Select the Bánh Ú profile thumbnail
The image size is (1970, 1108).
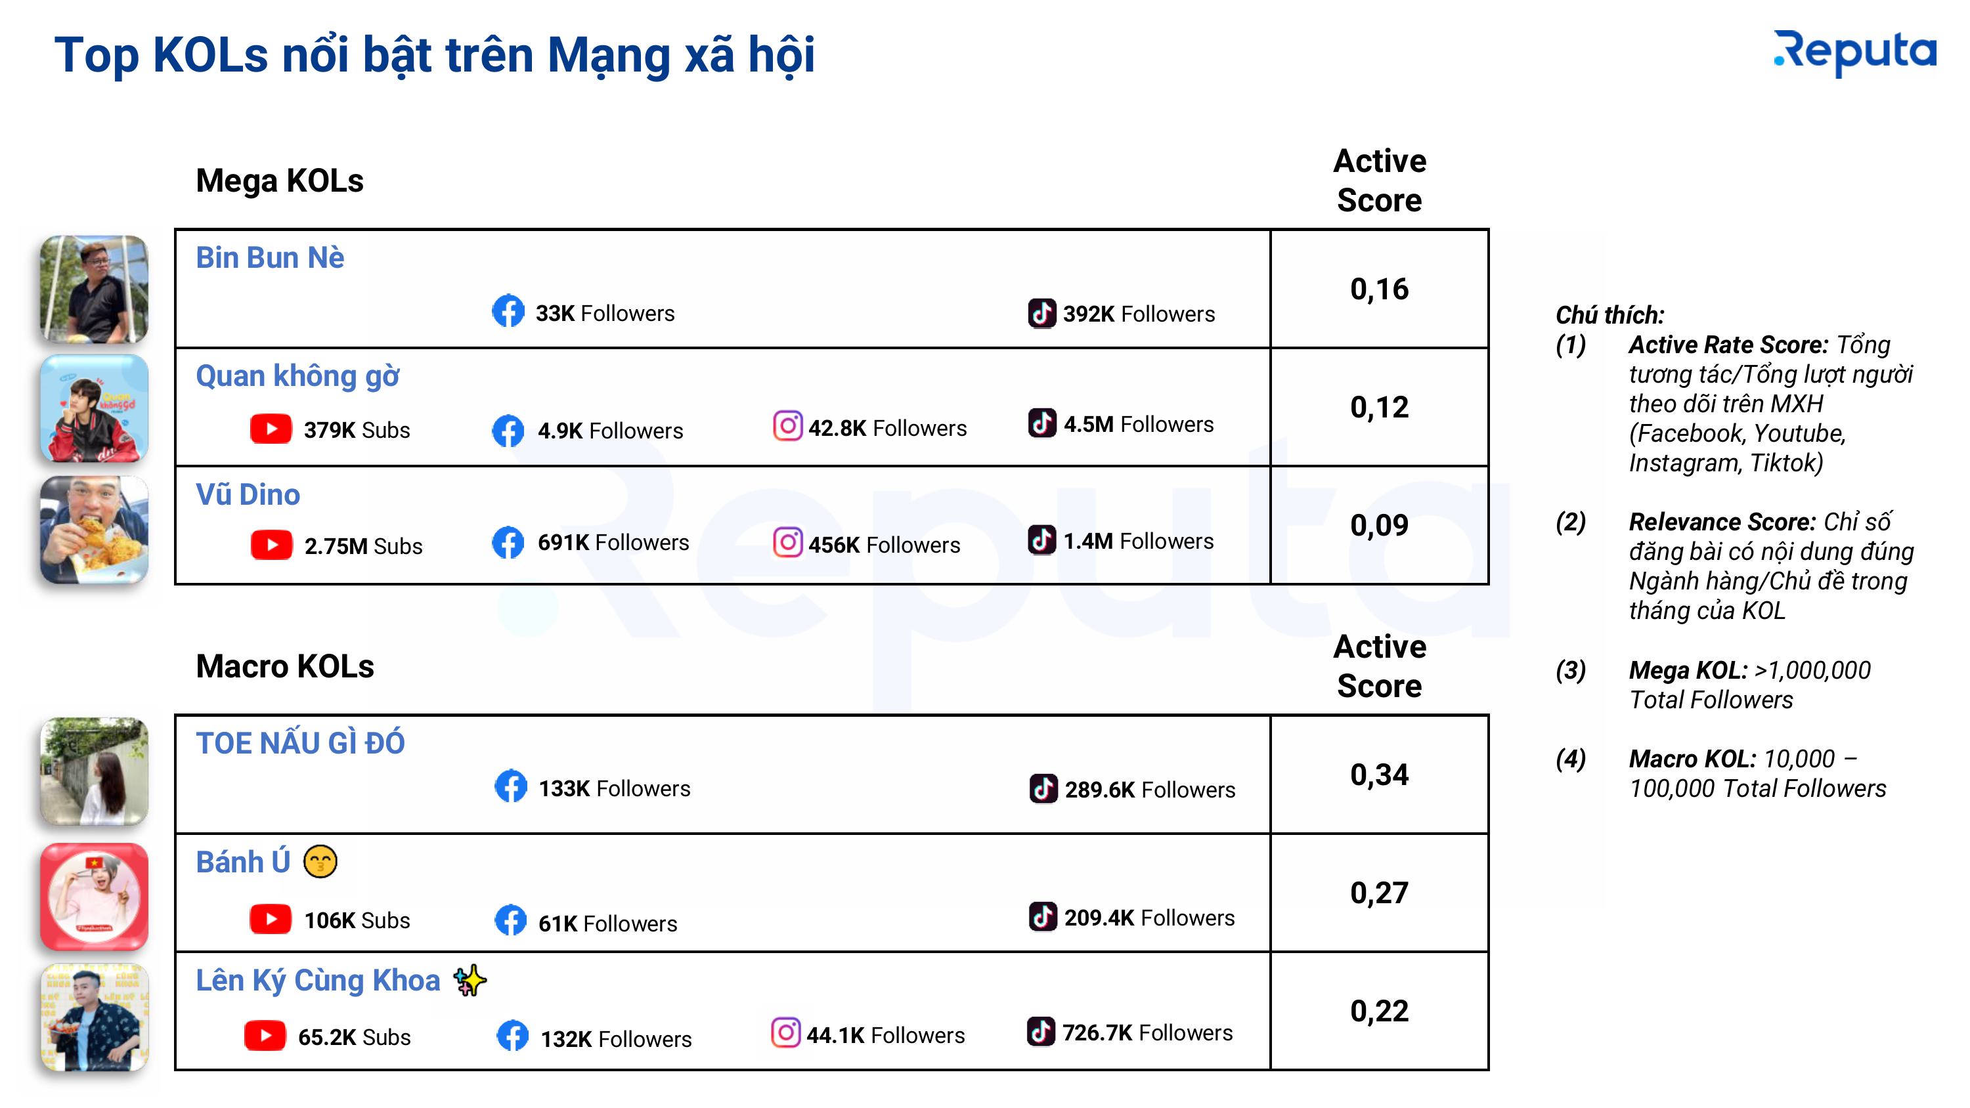coord(94,897)
